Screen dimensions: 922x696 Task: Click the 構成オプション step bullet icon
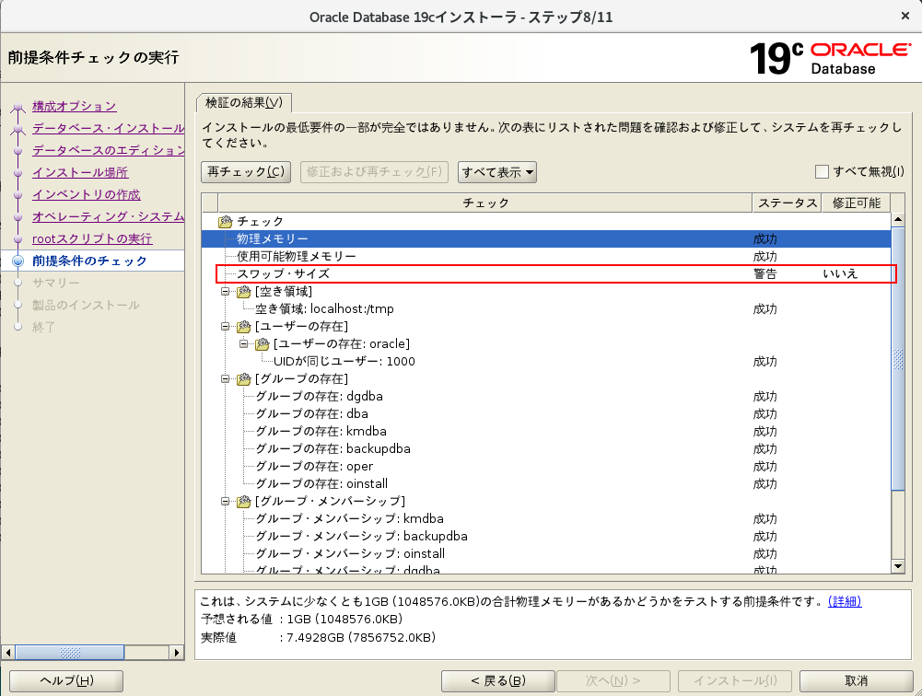(17, 107)
